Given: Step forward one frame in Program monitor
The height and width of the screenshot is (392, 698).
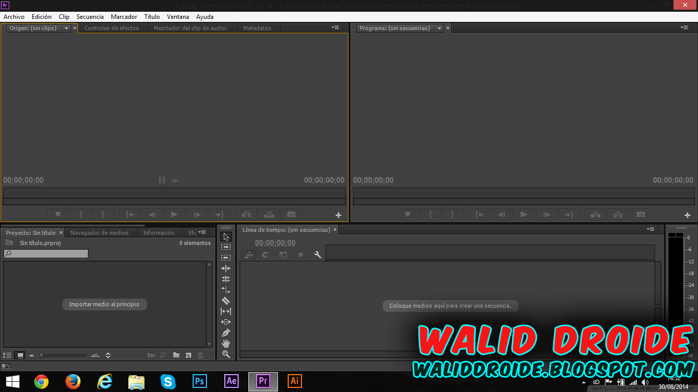Looking at the screenshot, I should coord(546,215).
